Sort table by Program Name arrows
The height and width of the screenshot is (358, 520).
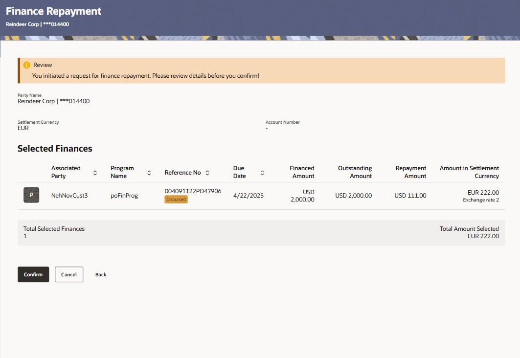(149, 173)
